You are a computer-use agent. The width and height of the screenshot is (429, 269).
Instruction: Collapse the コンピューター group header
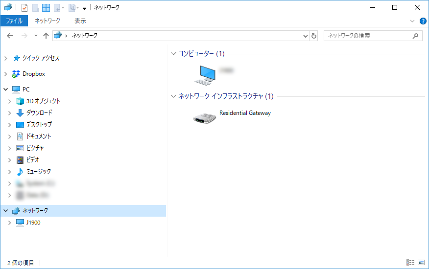pyautogui.click(x=173, y=53)
